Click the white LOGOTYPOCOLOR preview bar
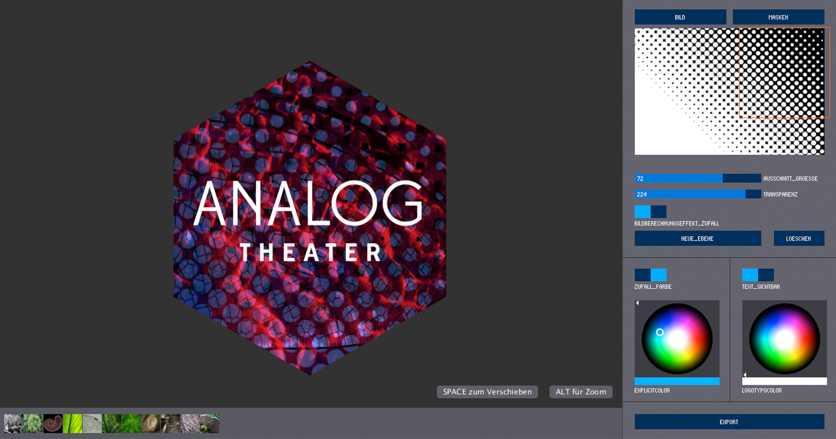836x439 pixels. pos(784,381)
